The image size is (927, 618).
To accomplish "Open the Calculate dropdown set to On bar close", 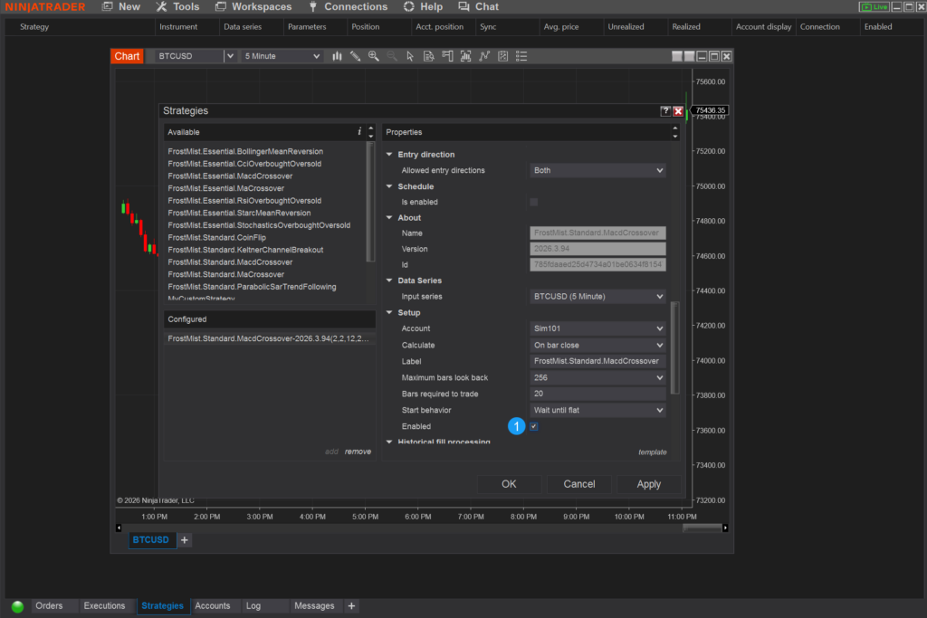I will pyautogui.click(x=597, y=345).
